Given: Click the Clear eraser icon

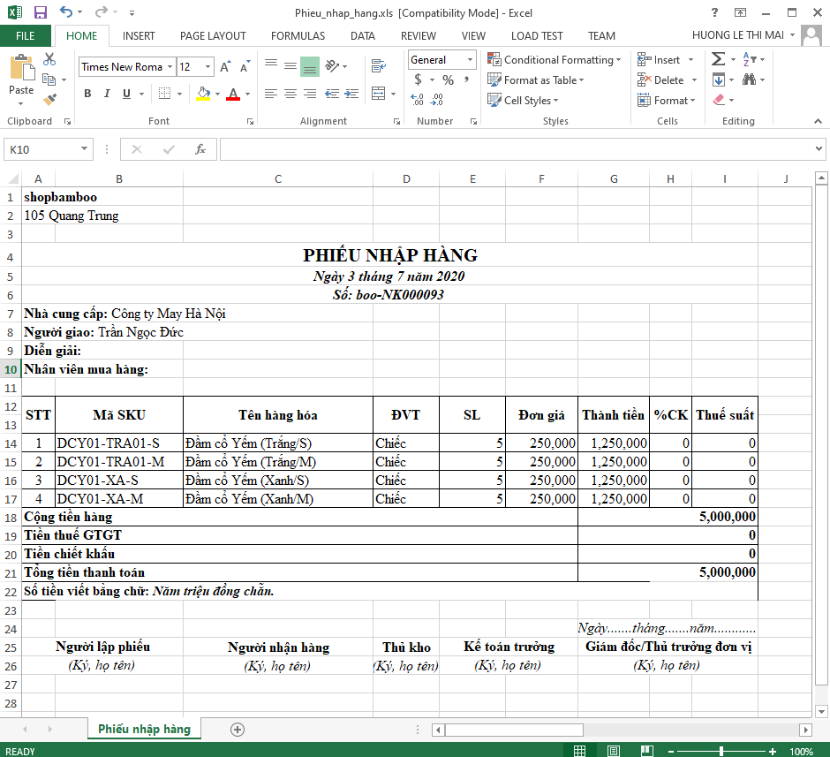Looking at the screenshot, I should click(719, 100).
